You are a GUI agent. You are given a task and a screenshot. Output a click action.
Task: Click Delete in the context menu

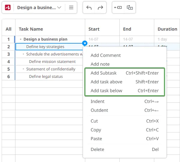(97, 149)
